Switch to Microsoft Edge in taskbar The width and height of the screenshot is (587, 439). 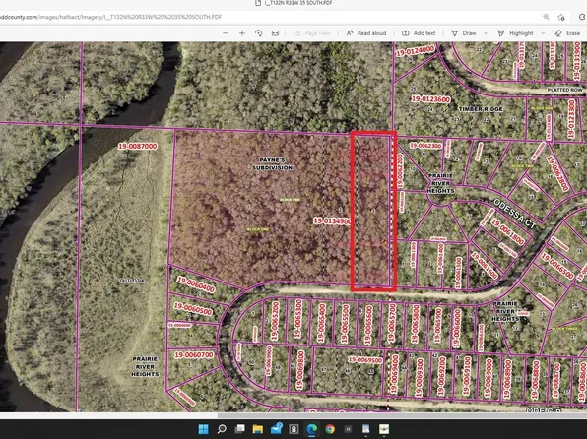[x=312, y=429]
